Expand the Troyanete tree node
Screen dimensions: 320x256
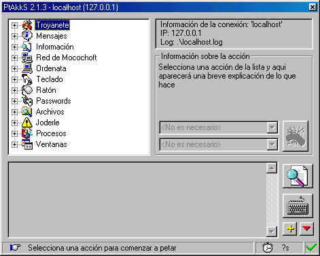point(14,25)
